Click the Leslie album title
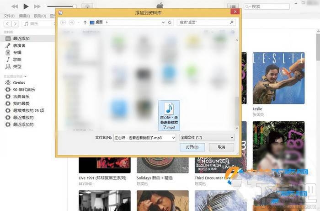Viewport: 320px width, 211px height. (x=257, y=109)
